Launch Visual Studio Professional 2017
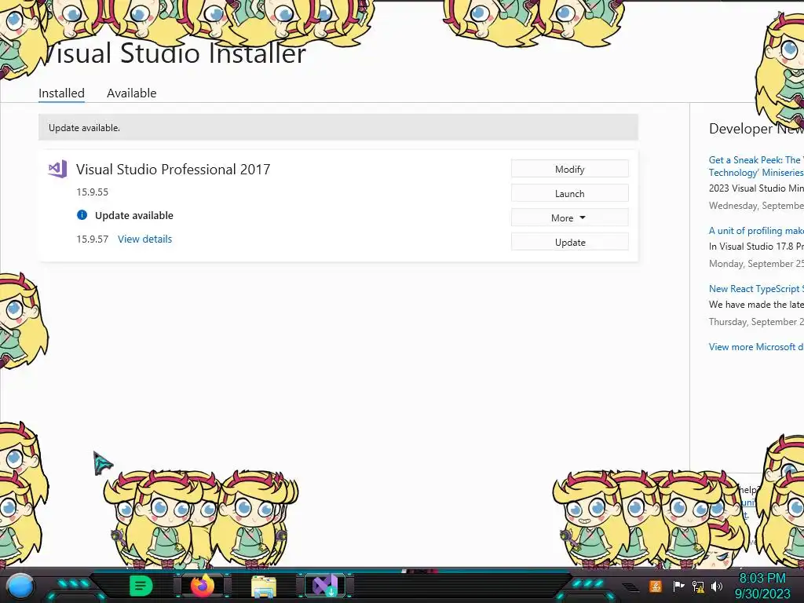804x603 pixels. pyautogui.click(x=570, y=193)
